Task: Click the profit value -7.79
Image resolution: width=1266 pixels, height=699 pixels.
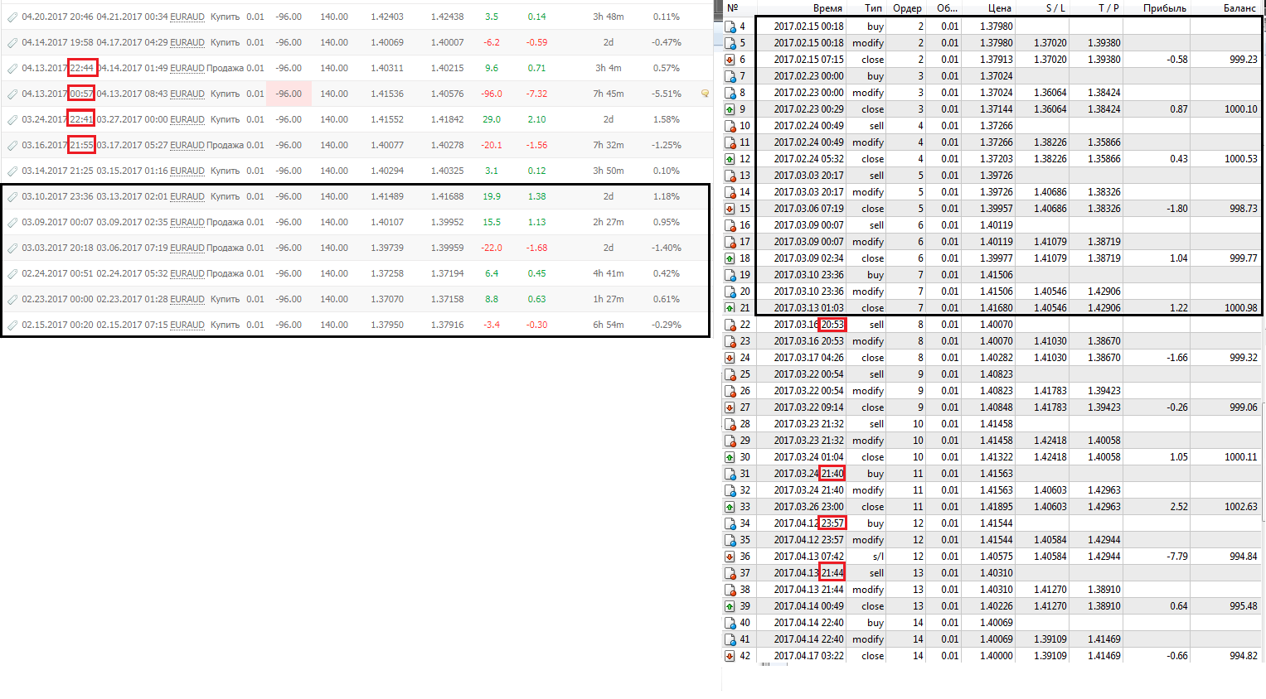Action: click(x=1177, y=557)
